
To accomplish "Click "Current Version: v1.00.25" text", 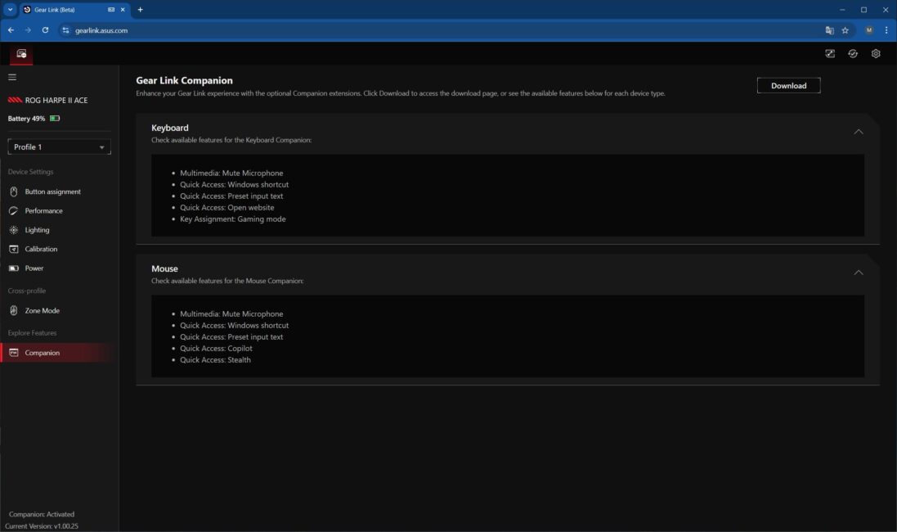I will coord(42,525).
